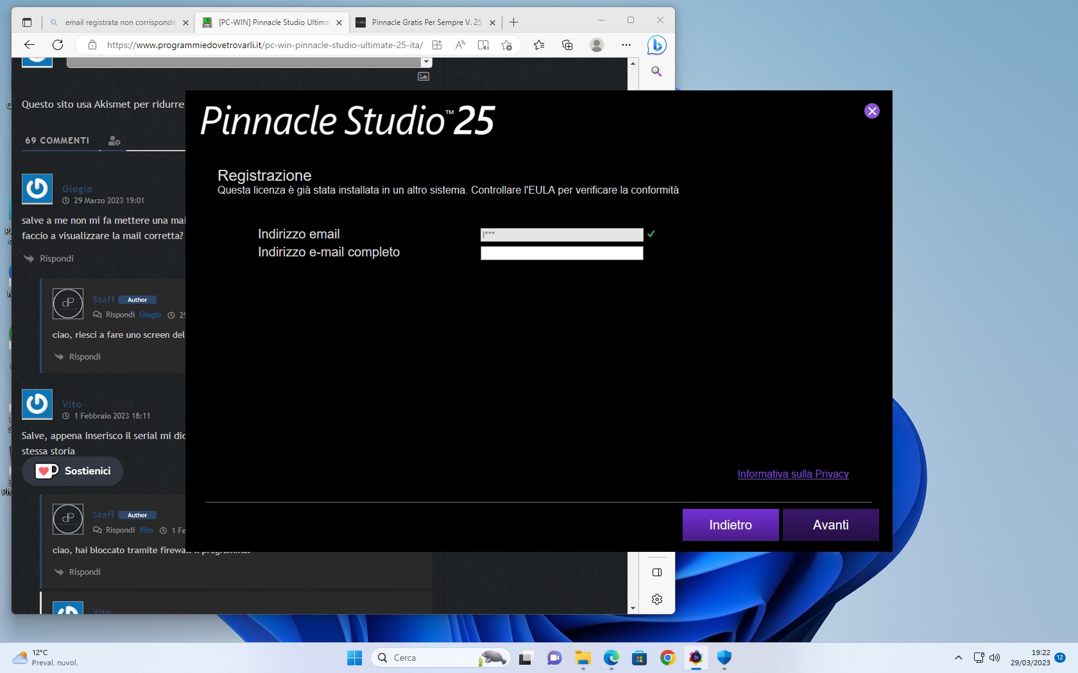The width and height of the screenshot is (1078, 673).
Task: Click Vito name link in Staff reply
Action: coord(146,530)
